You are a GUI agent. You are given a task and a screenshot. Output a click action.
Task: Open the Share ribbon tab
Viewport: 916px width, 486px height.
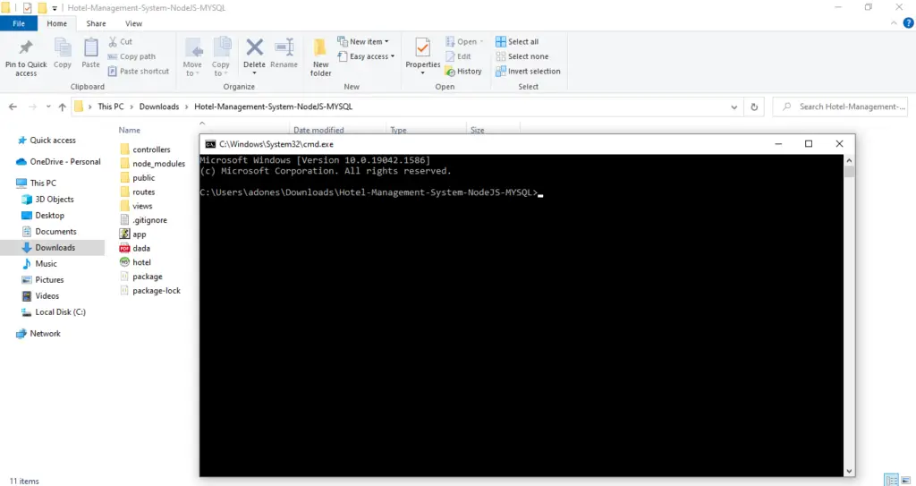pyautogui.click(x=96, y=23)
